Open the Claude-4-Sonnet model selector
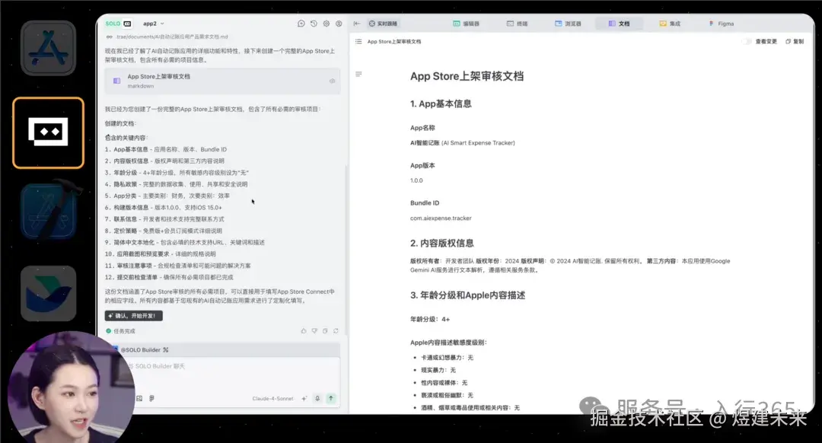Viewport: 822px width, 443px height. (273, 398)
